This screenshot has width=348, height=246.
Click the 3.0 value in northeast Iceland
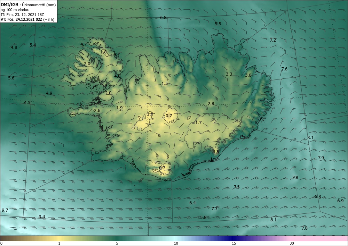point(248,75)
